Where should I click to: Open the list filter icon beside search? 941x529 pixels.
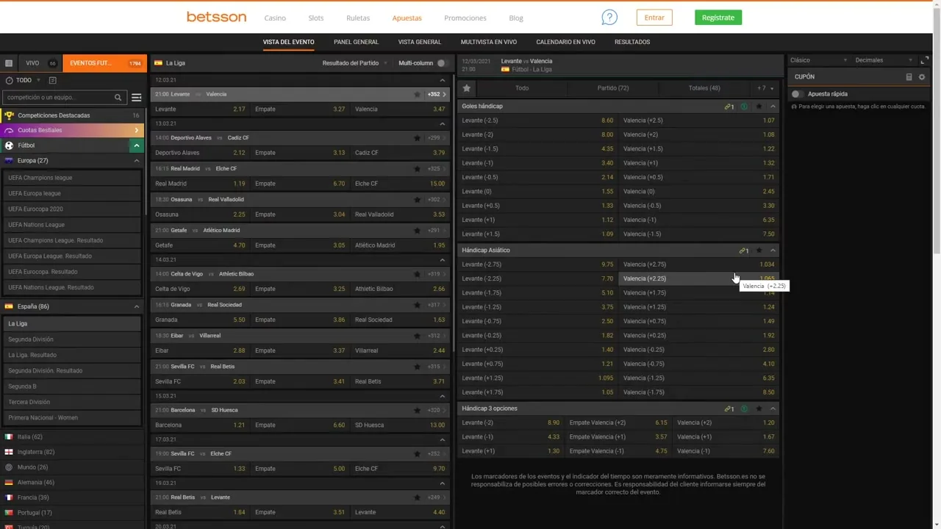pos(137,97)
